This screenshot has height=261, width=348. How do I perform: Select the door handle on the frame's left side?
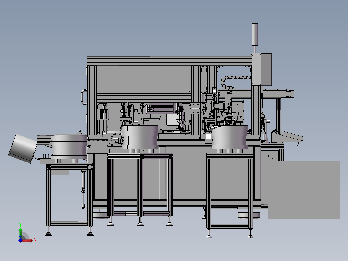tap(84, 97)
